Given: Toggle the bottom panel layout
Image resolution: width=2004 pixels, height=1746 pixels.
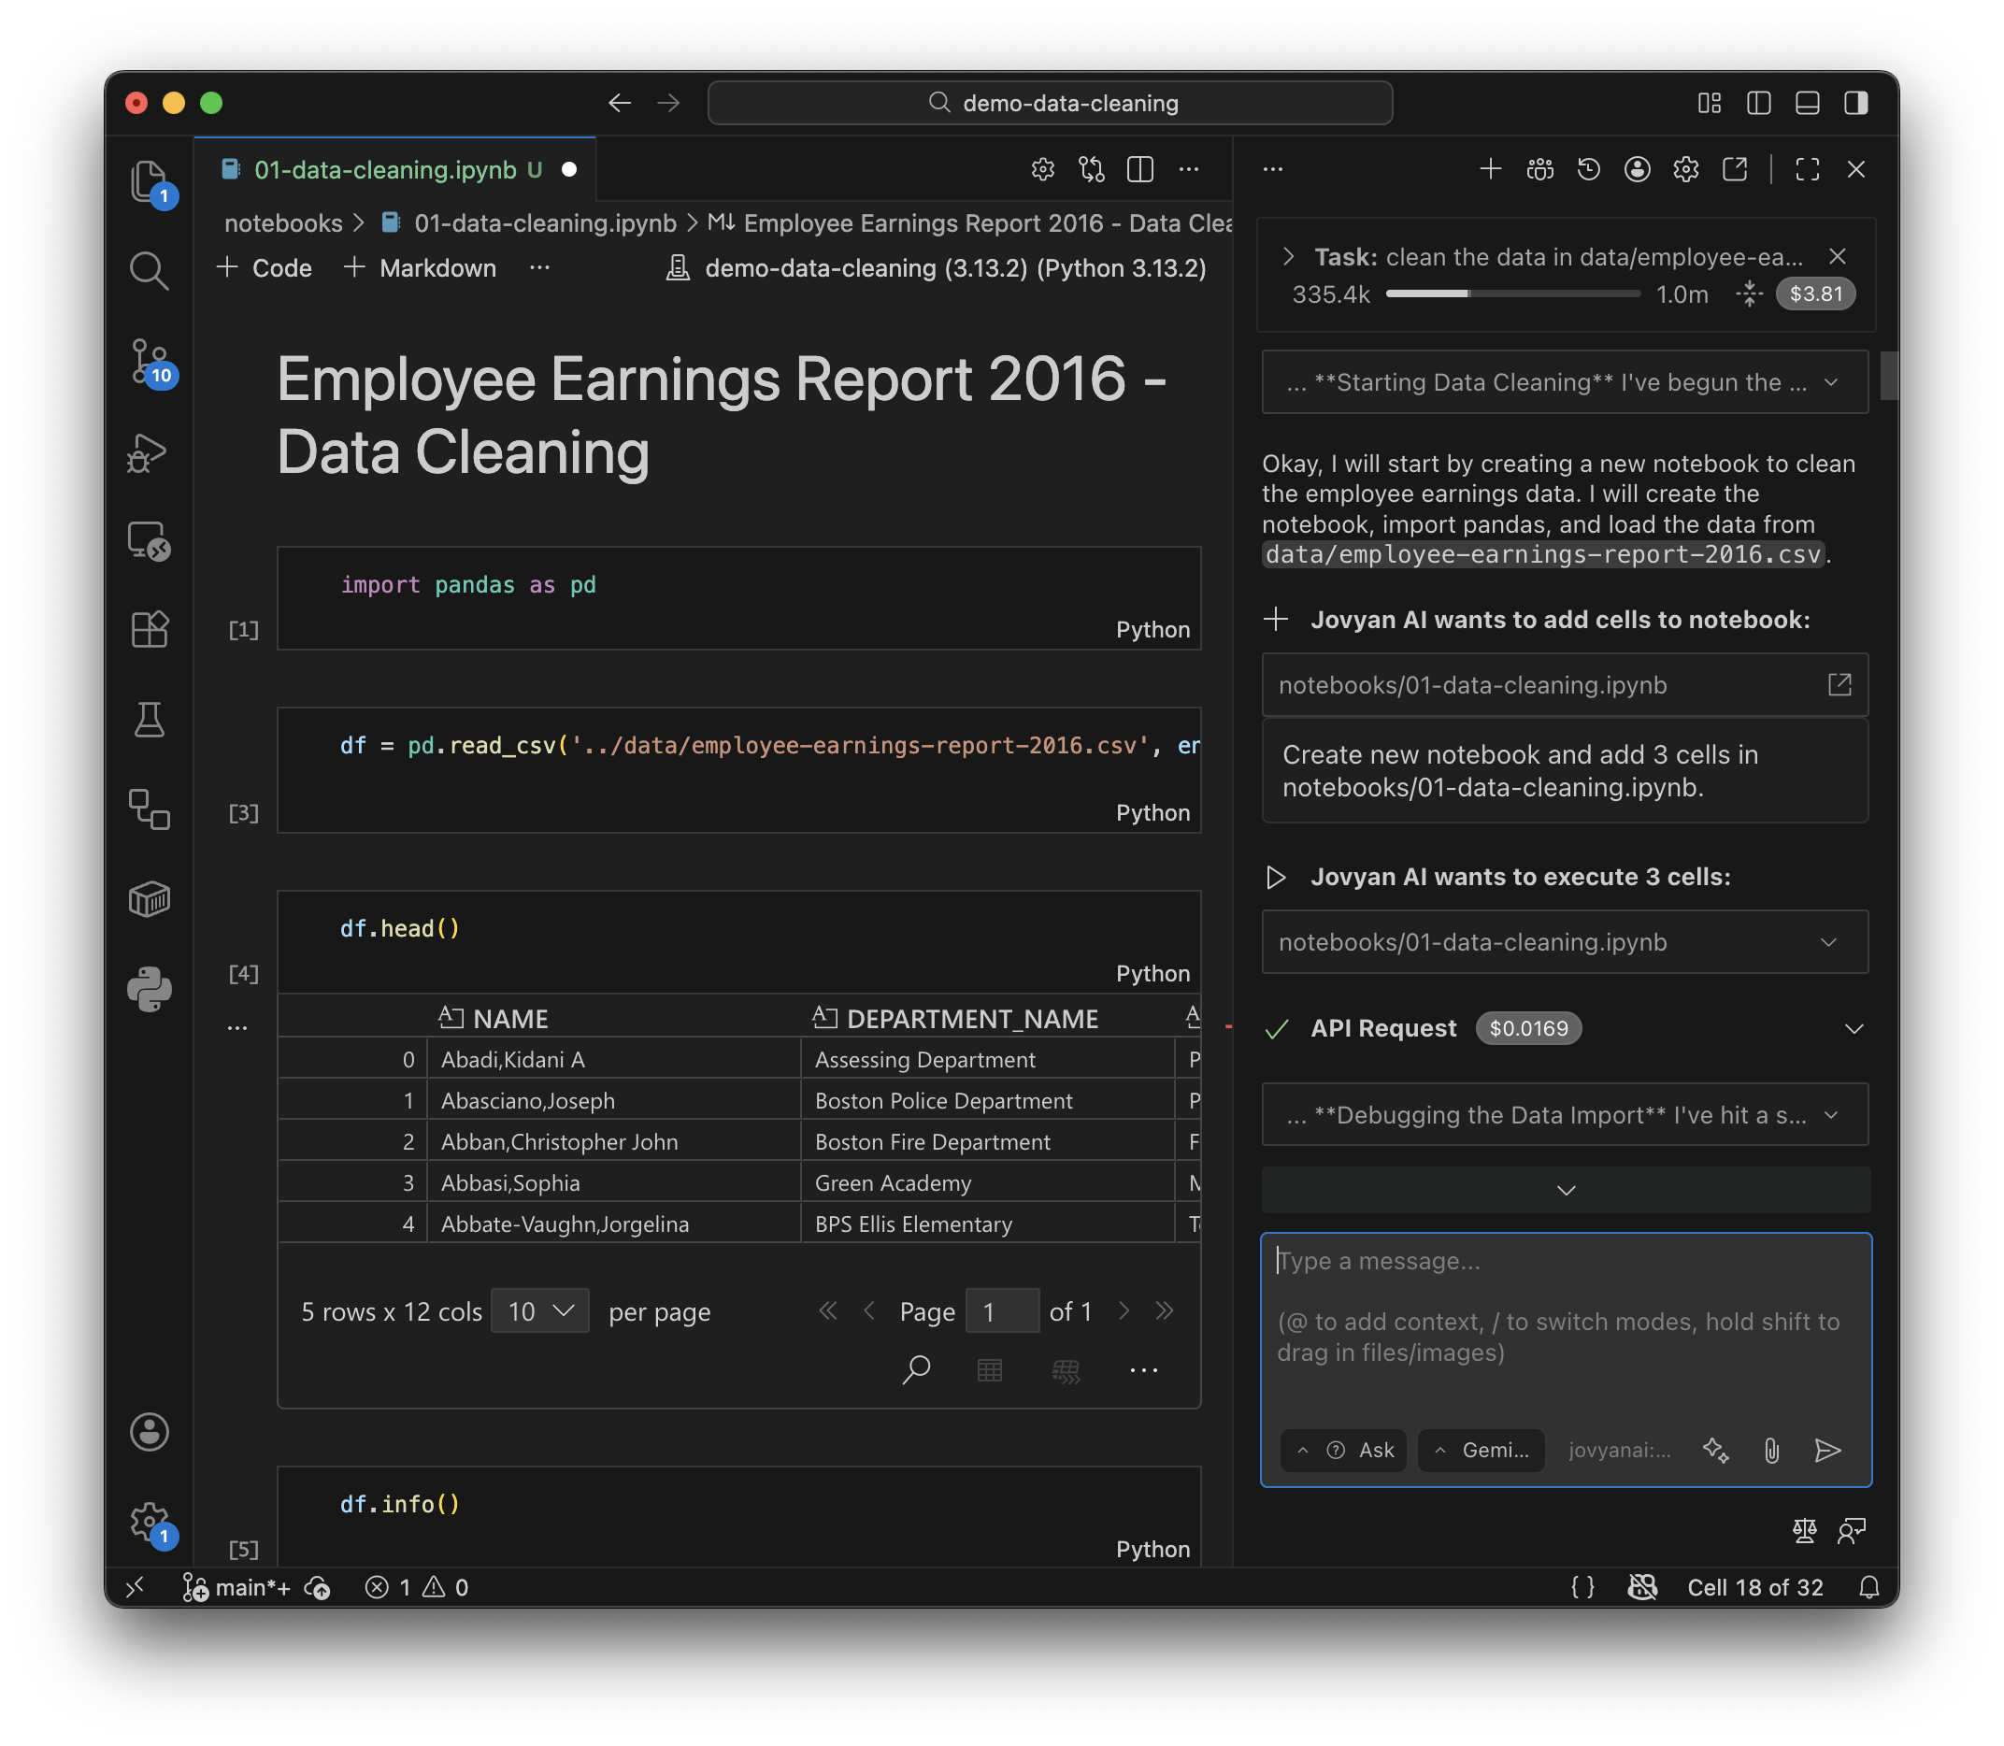Looking at the screenshot, I should tap(1807, 103).
